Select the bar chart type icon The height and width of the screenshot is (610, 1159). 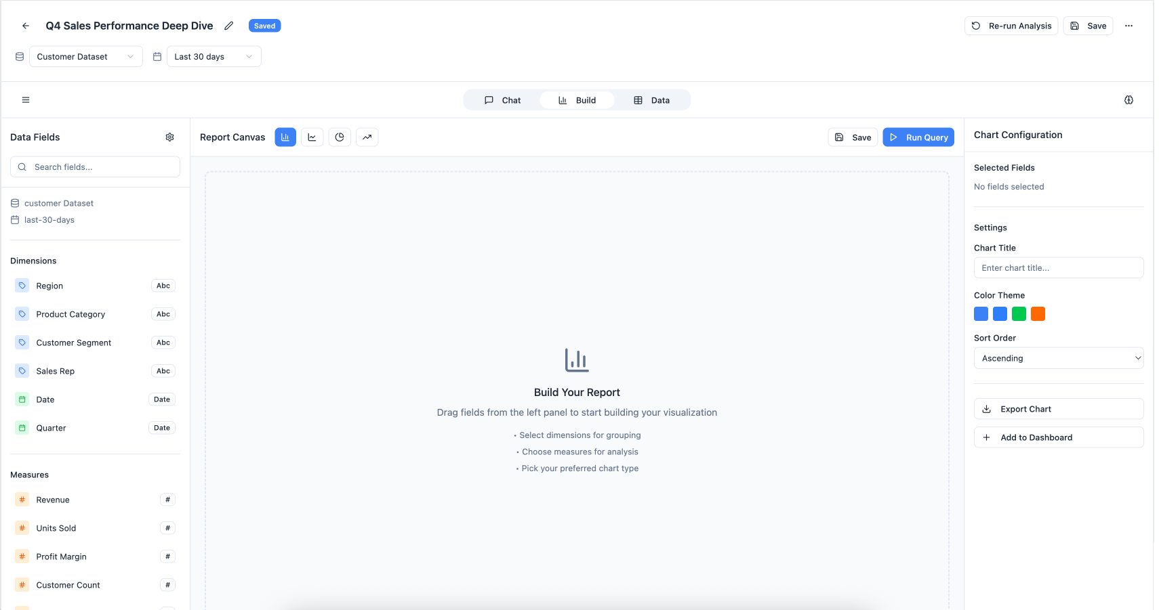point(285,137)
